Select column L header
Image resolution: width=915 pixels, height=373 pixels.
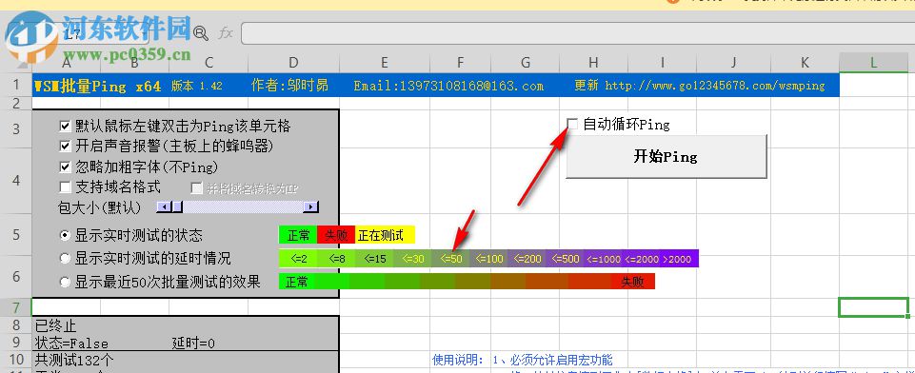(x=873, y=62)
